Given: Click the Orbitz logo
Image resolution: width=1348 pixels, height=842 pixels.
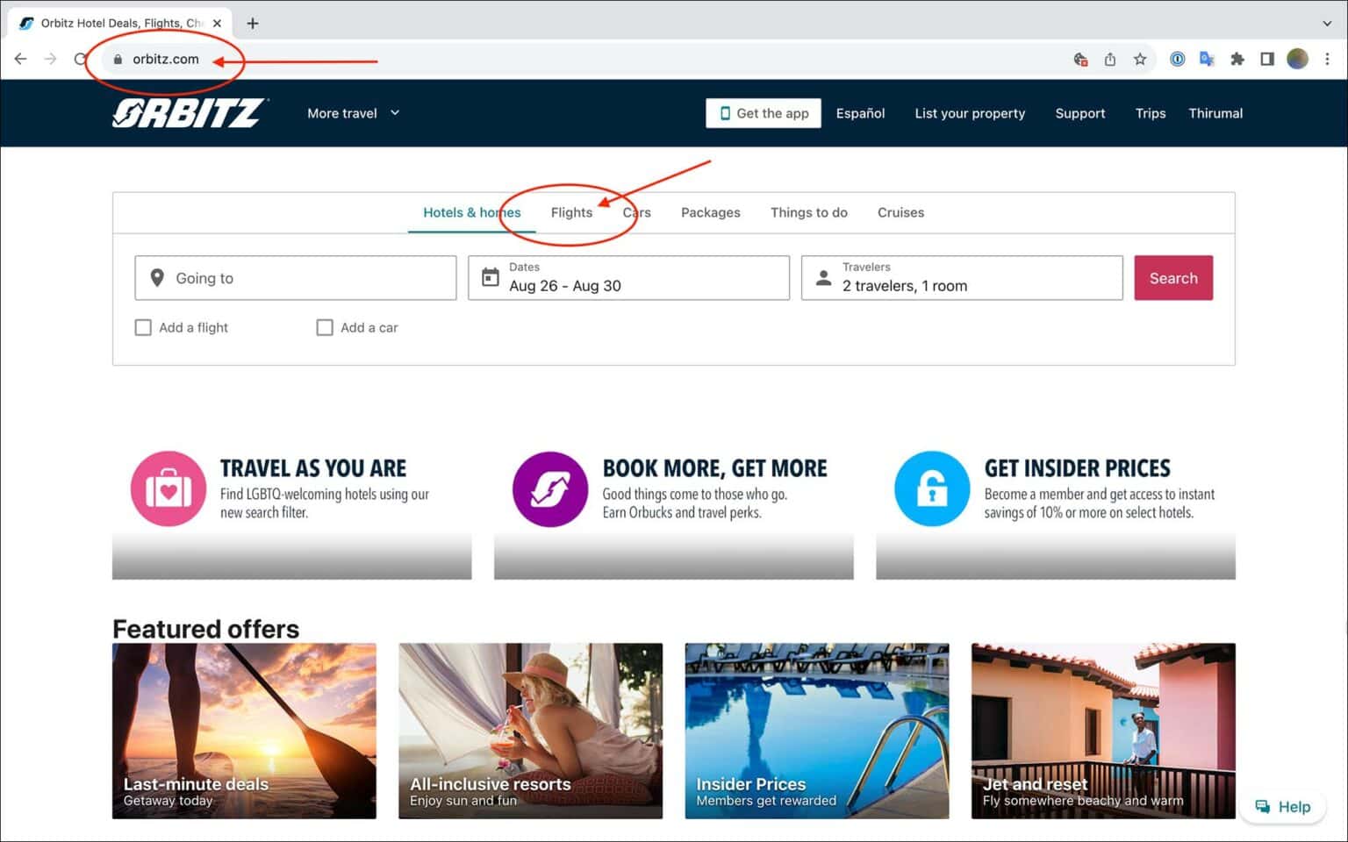Looking at the screenshot, I should pos(190,113).
